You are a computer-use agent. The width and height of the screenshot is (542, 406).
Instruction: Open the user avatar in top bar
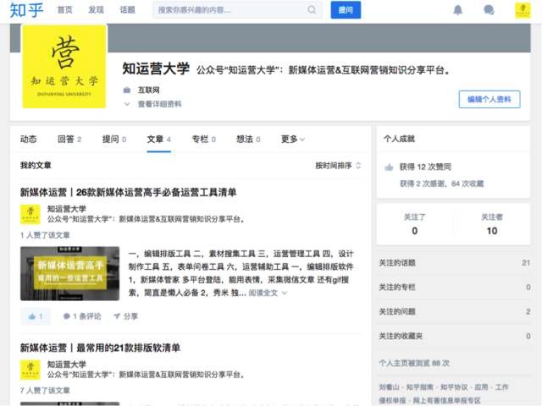pos(523,10)
